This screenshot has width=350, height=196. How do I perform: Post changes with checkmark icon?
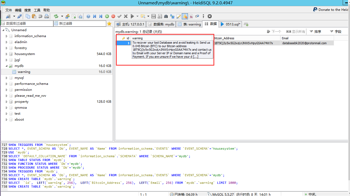119,16
